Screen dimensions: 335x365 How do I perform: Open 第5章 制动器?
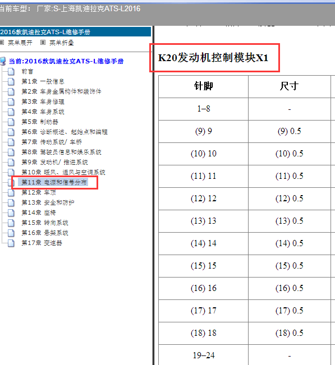[40, 122]
